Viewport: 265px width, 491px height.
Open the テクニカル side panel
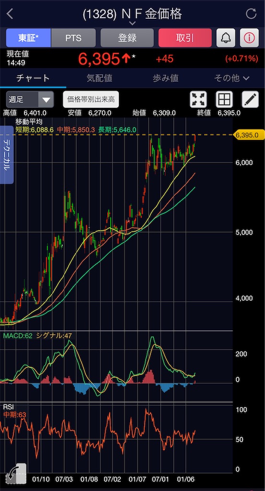click(x=7, y=155)
